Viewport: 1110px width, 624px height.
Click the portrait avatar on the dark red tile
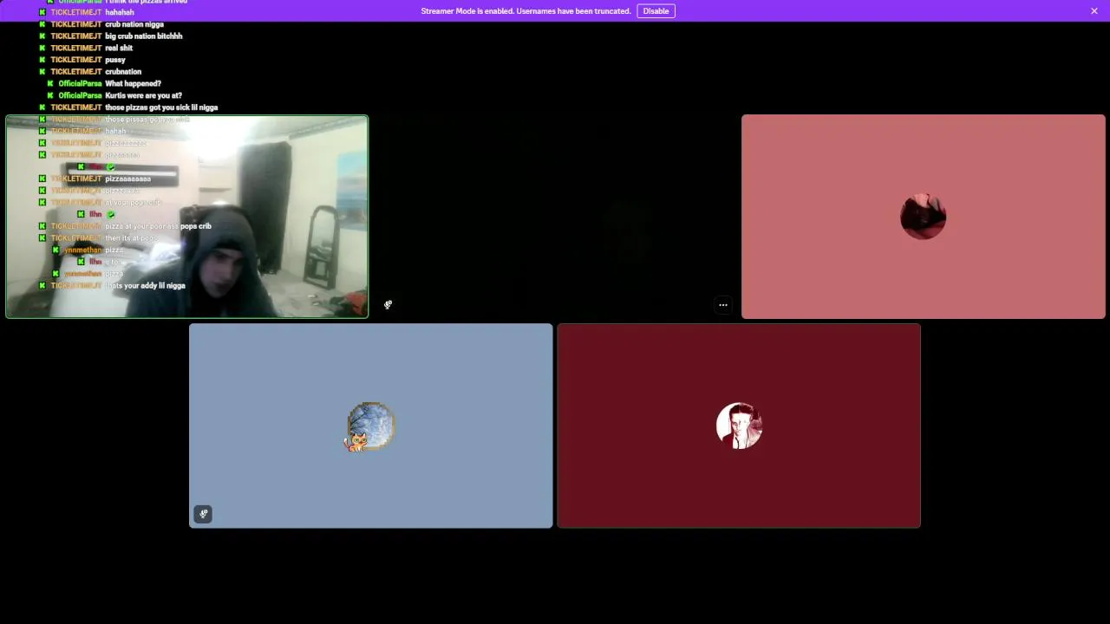[739, 426]
